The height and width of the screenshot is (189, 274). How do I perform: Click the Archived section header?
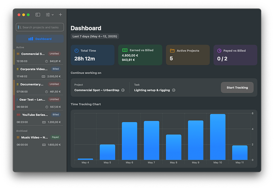tap(22, 131)
